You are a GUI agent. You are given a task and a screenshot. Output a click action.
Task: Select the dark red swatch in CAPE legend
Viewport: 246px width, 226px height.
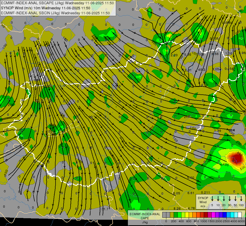pos(206,215)
